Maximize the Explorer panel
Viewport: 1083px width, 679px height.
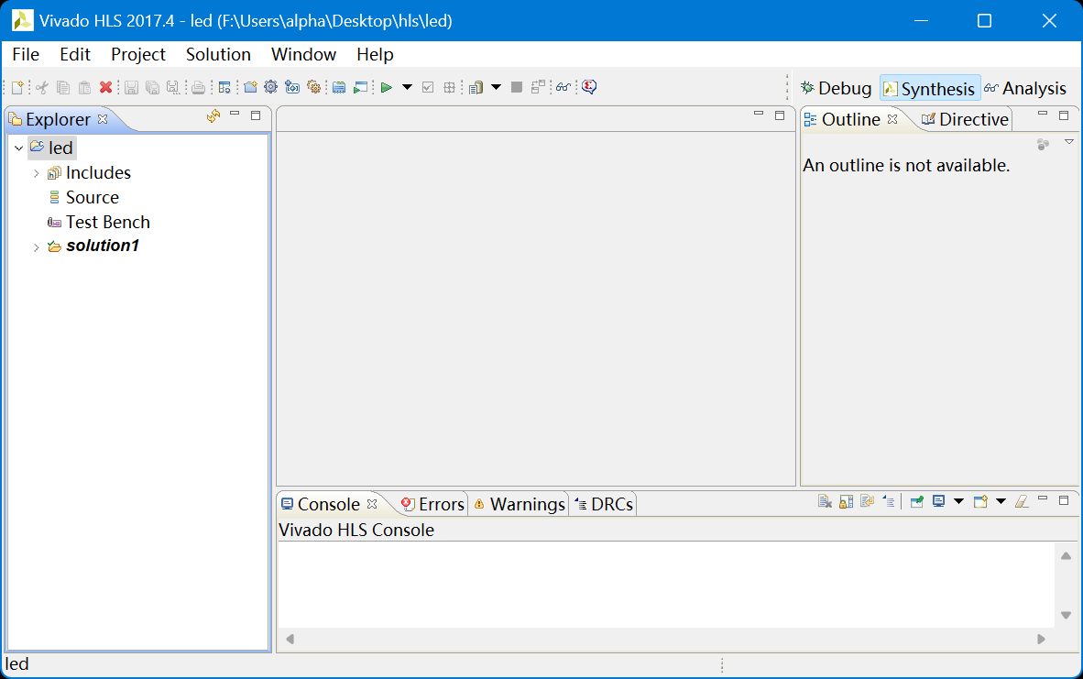tap(256, 115)
